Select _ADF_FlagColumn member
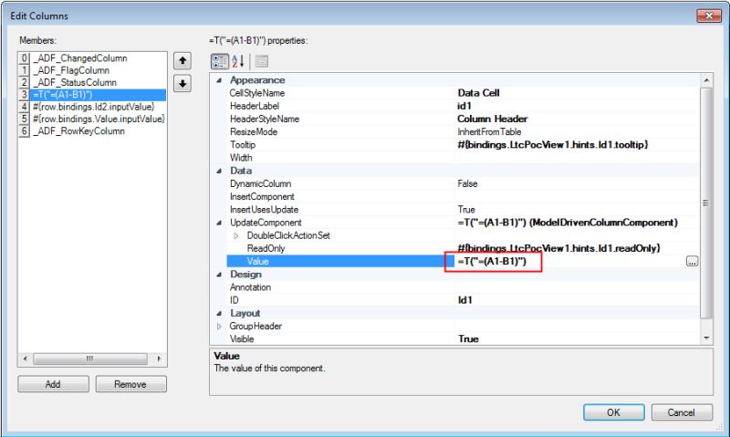This screenshot has width=730, height=437. click(x=71, y=70)
